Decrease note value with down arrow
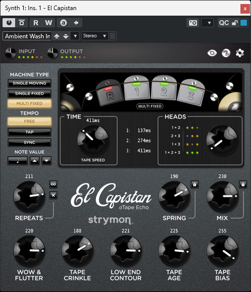251x292 pixels. (46, 160)
